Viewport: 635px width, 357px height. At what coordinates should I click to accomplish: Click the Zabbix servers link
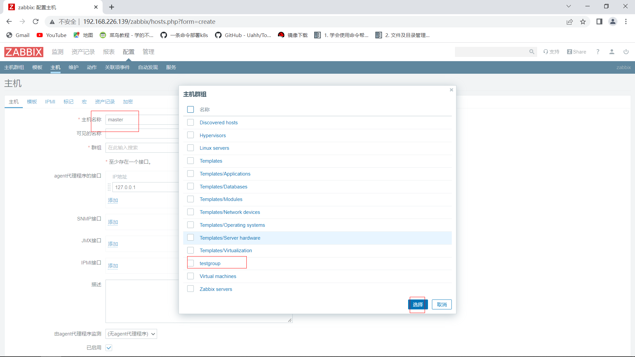[216, 289]
